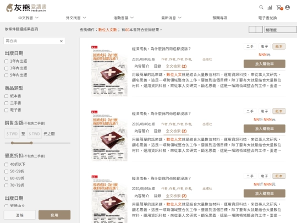Click the right handle of price slider
The width and height of the screenshot is (297, 223).
(x=31, y=143)
